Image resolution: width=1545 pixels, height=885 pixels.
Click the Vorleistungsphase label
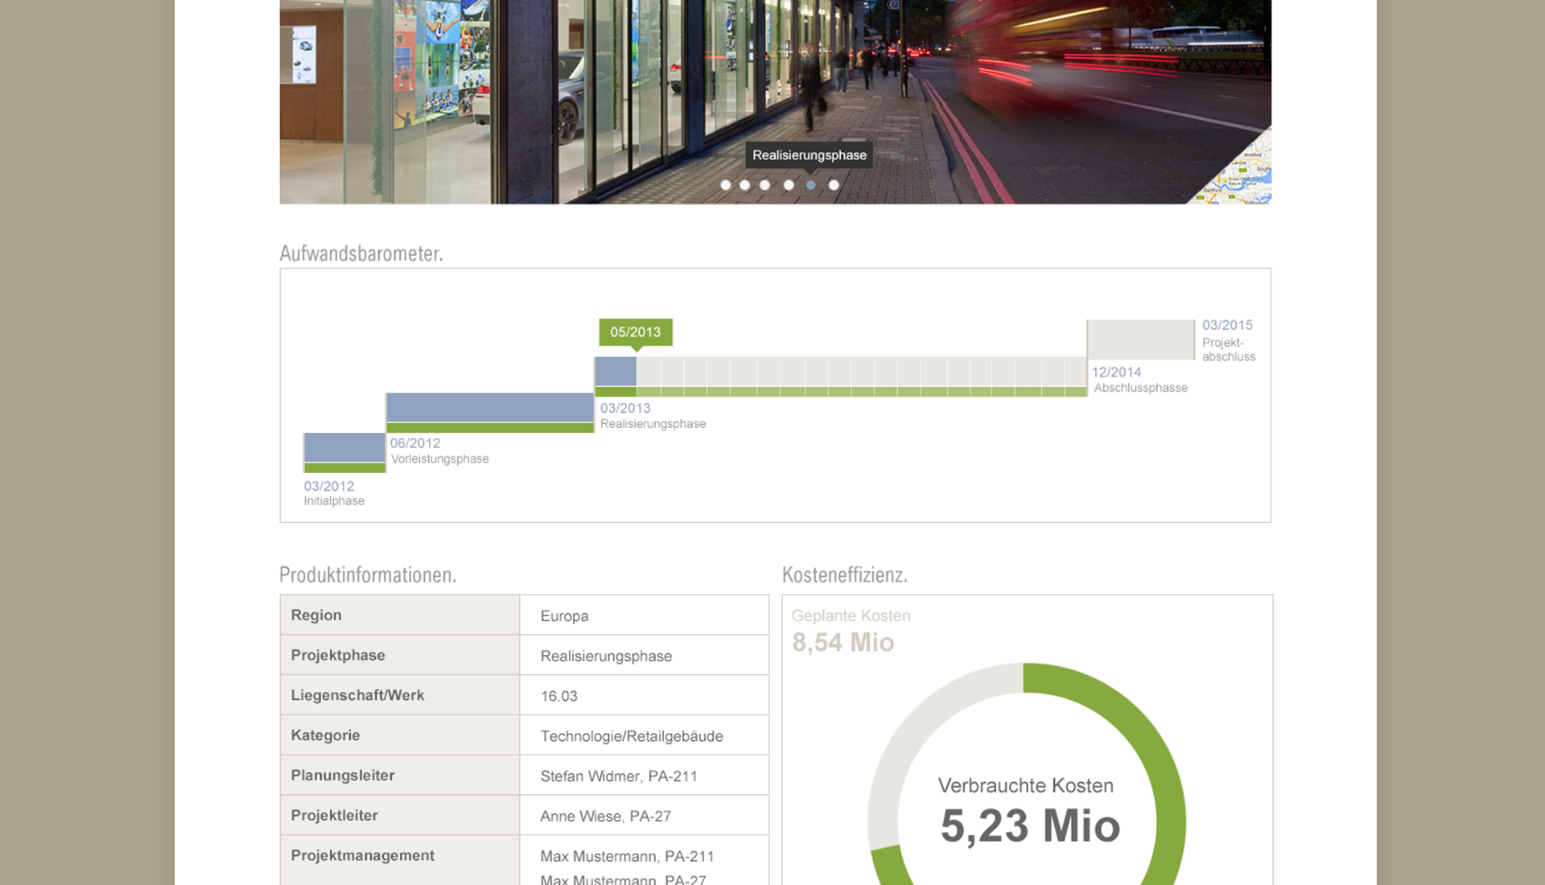[x=440, y=459]
